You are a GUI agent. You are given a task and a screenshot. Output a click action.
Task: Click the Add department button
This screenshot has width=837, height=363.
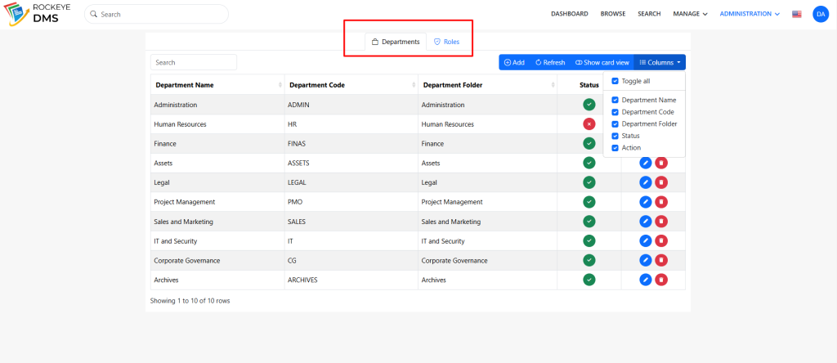(514, 62)
